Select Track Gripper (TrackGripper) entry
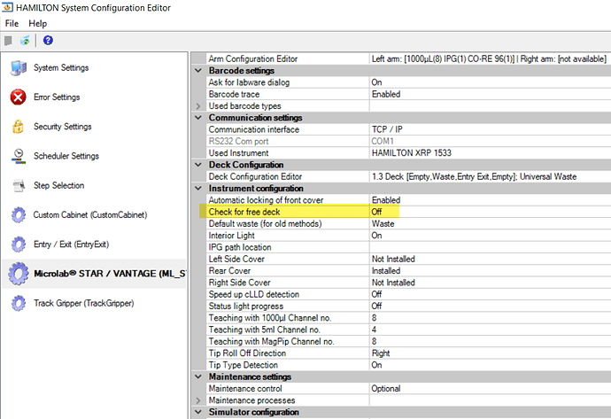 pyautogui.click(x=84, y=303)
